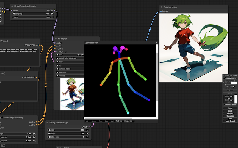
Task: Click the midpoint dot on the blue images link
Action: tap(150, 30)
